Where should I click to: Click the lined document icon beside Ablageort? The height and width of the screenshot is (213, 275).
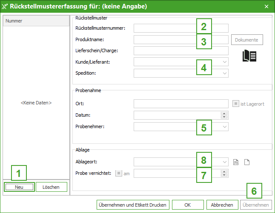click(237, 162)
